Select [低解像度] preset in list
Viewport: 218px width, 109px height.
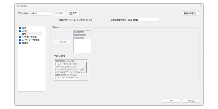click(79, 32)
